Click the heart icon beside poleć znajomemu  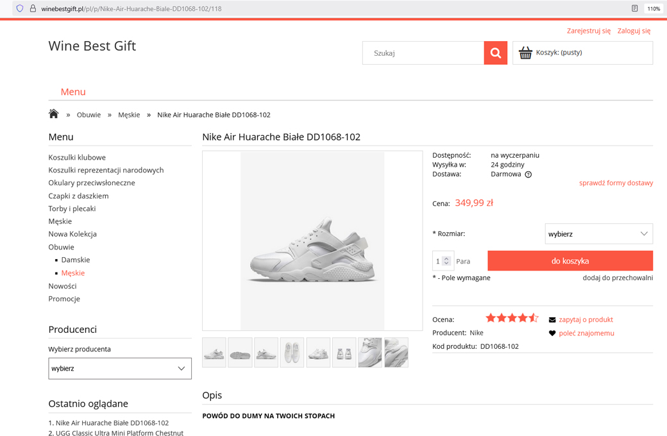(552, 333)
